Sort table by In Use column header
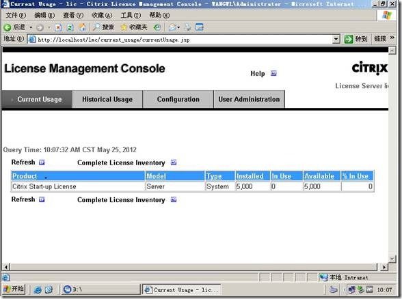The image size is (402, 299). 281,176
